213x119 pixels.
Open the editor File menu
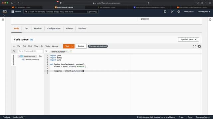(x=19, y=46)
